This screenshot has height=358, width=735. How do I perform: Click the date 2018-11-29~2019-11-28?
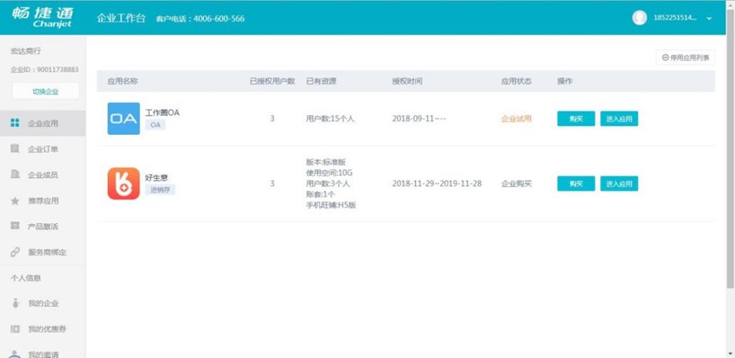pyautogui.click(x=437, y=183)
